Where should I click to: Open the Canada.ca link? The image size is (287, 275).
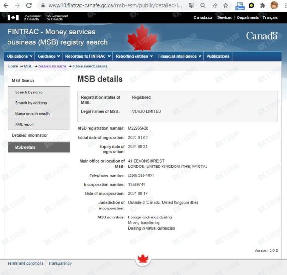pyautogui.click(x=203, y=17)
